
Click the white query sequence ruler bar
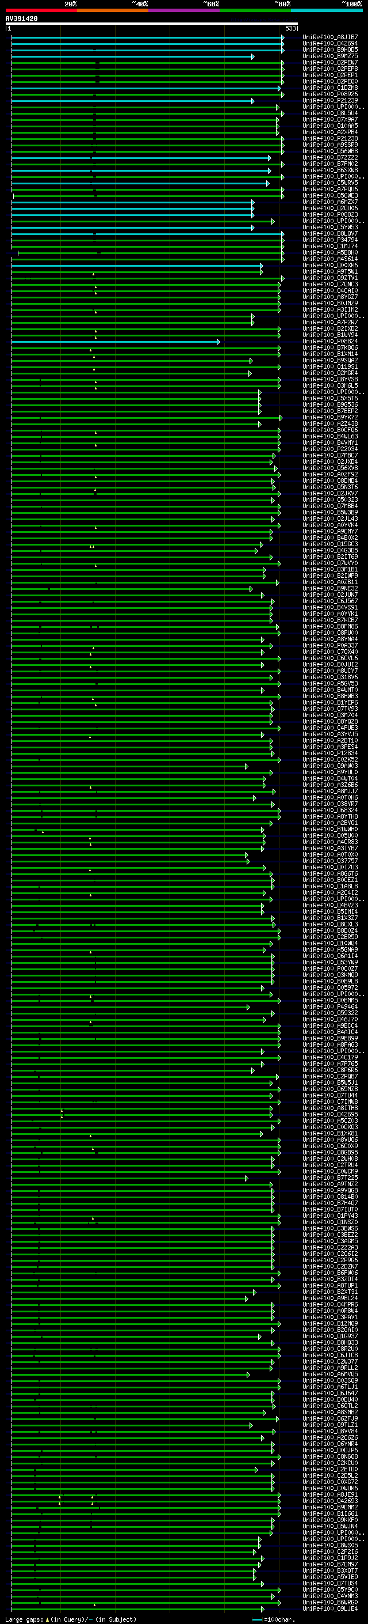(152, 24)
